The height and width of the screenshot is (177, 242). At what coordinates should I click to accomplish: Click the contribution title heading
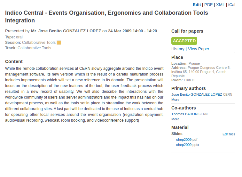pyautogui.click(x=106, y=17)
